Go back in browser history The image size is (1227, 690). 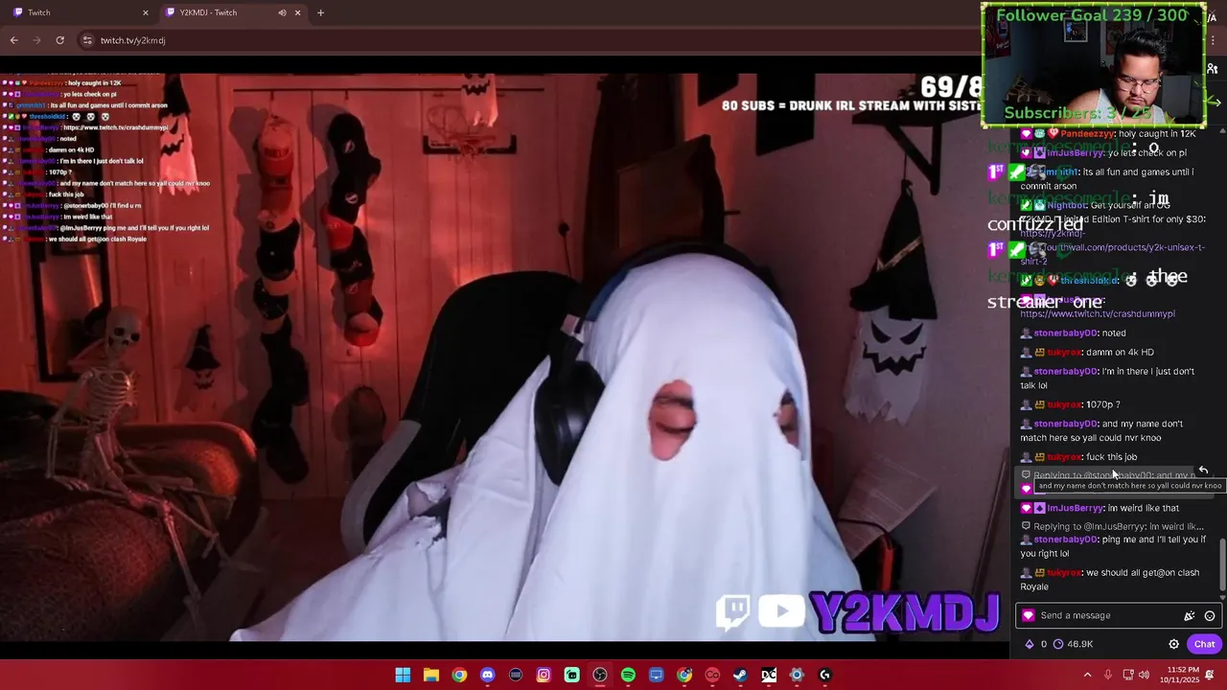(x=13, y=40)
